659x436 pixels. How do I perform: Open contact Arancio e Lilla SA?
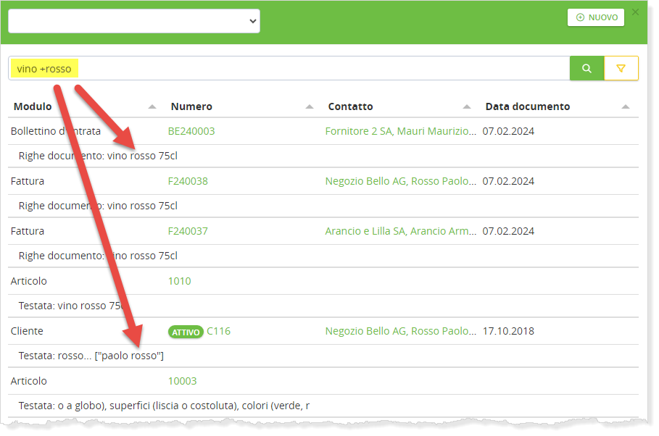(400, 231)
